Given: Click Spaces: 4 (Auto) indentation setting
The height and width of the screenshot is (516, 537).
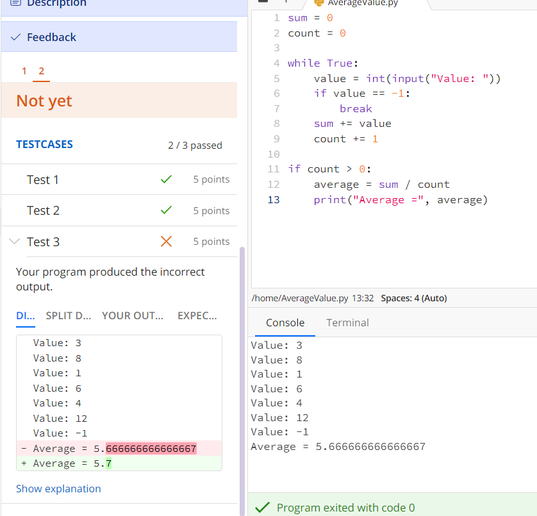Looking at the screenshot, I should coord(414,298).
